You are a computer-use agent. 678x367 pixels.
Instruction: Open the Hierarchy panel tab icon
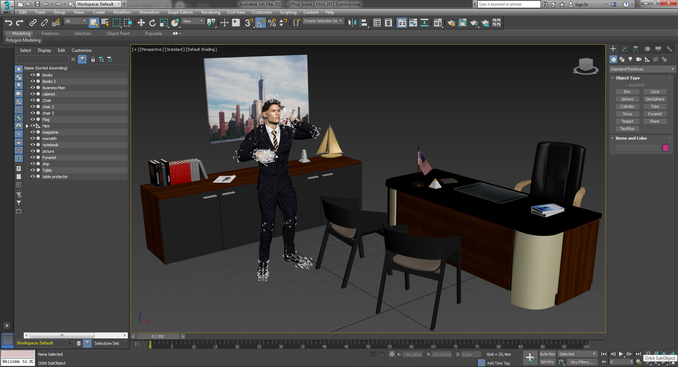[636, 49]
